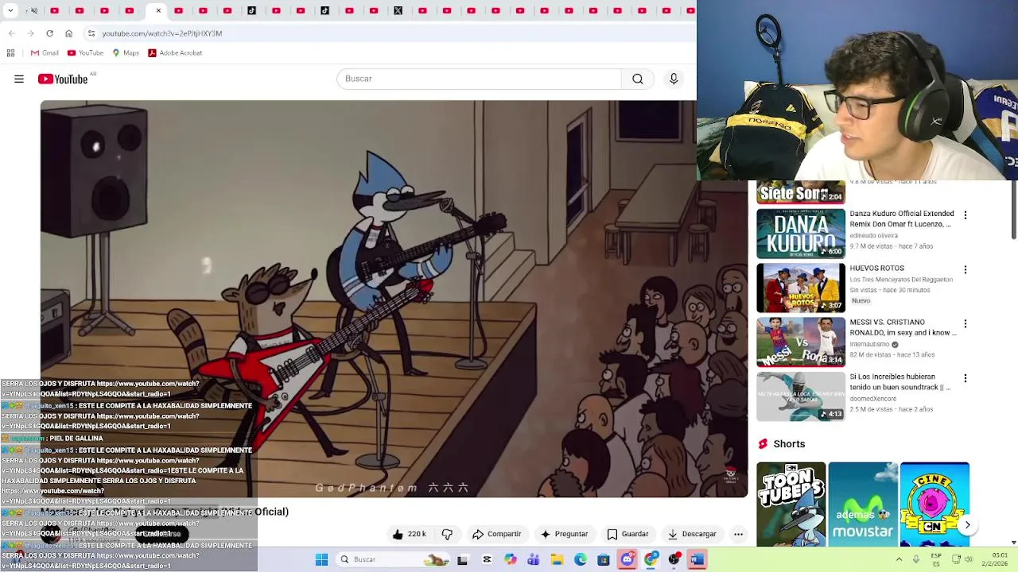Open YouTube bookmark in bookmarks bar
The height and width of the screenshot is (572, 1018).
(x=85, y=52)
